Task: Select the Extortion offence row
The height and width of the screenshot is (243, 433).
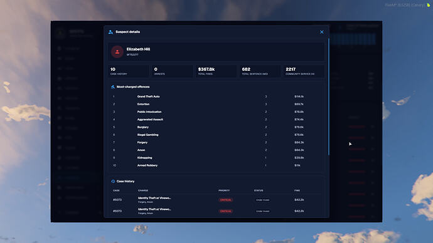Action: coord(216,104)
